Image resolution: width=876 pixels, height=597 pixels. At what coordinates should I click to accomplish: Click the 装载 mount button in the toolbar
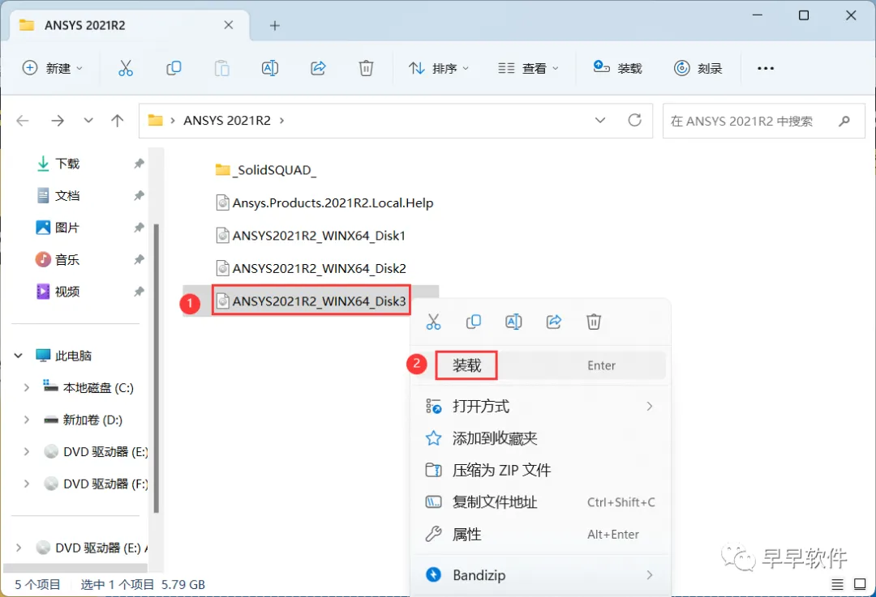click(617, 68)
